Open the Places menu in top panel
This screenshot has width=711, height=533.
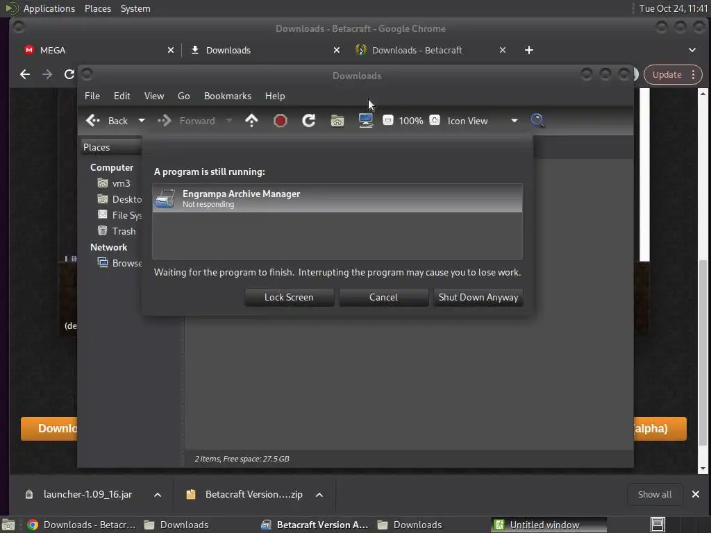(x=98, y=8)
